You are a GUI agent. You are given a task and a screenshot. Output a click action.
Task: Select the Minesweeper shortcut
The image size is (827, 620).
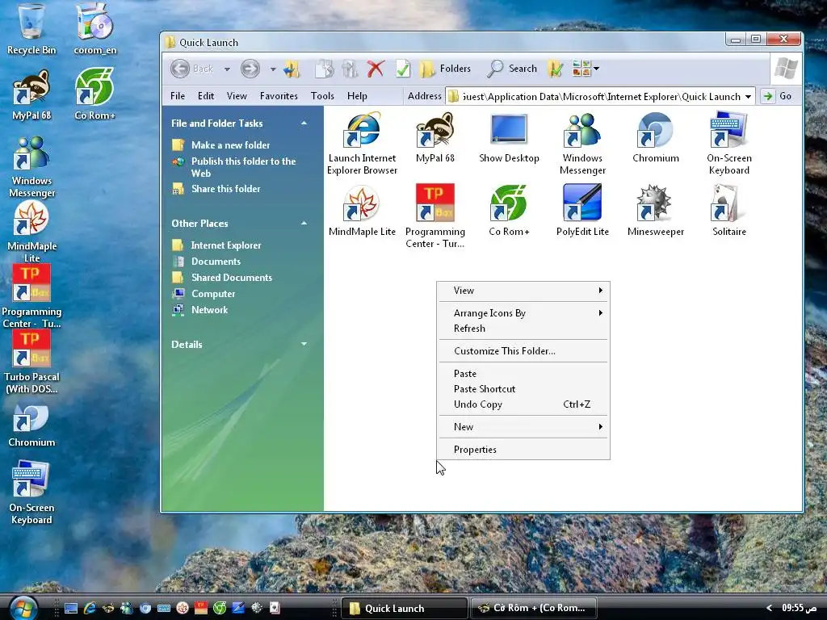point(656,211)
